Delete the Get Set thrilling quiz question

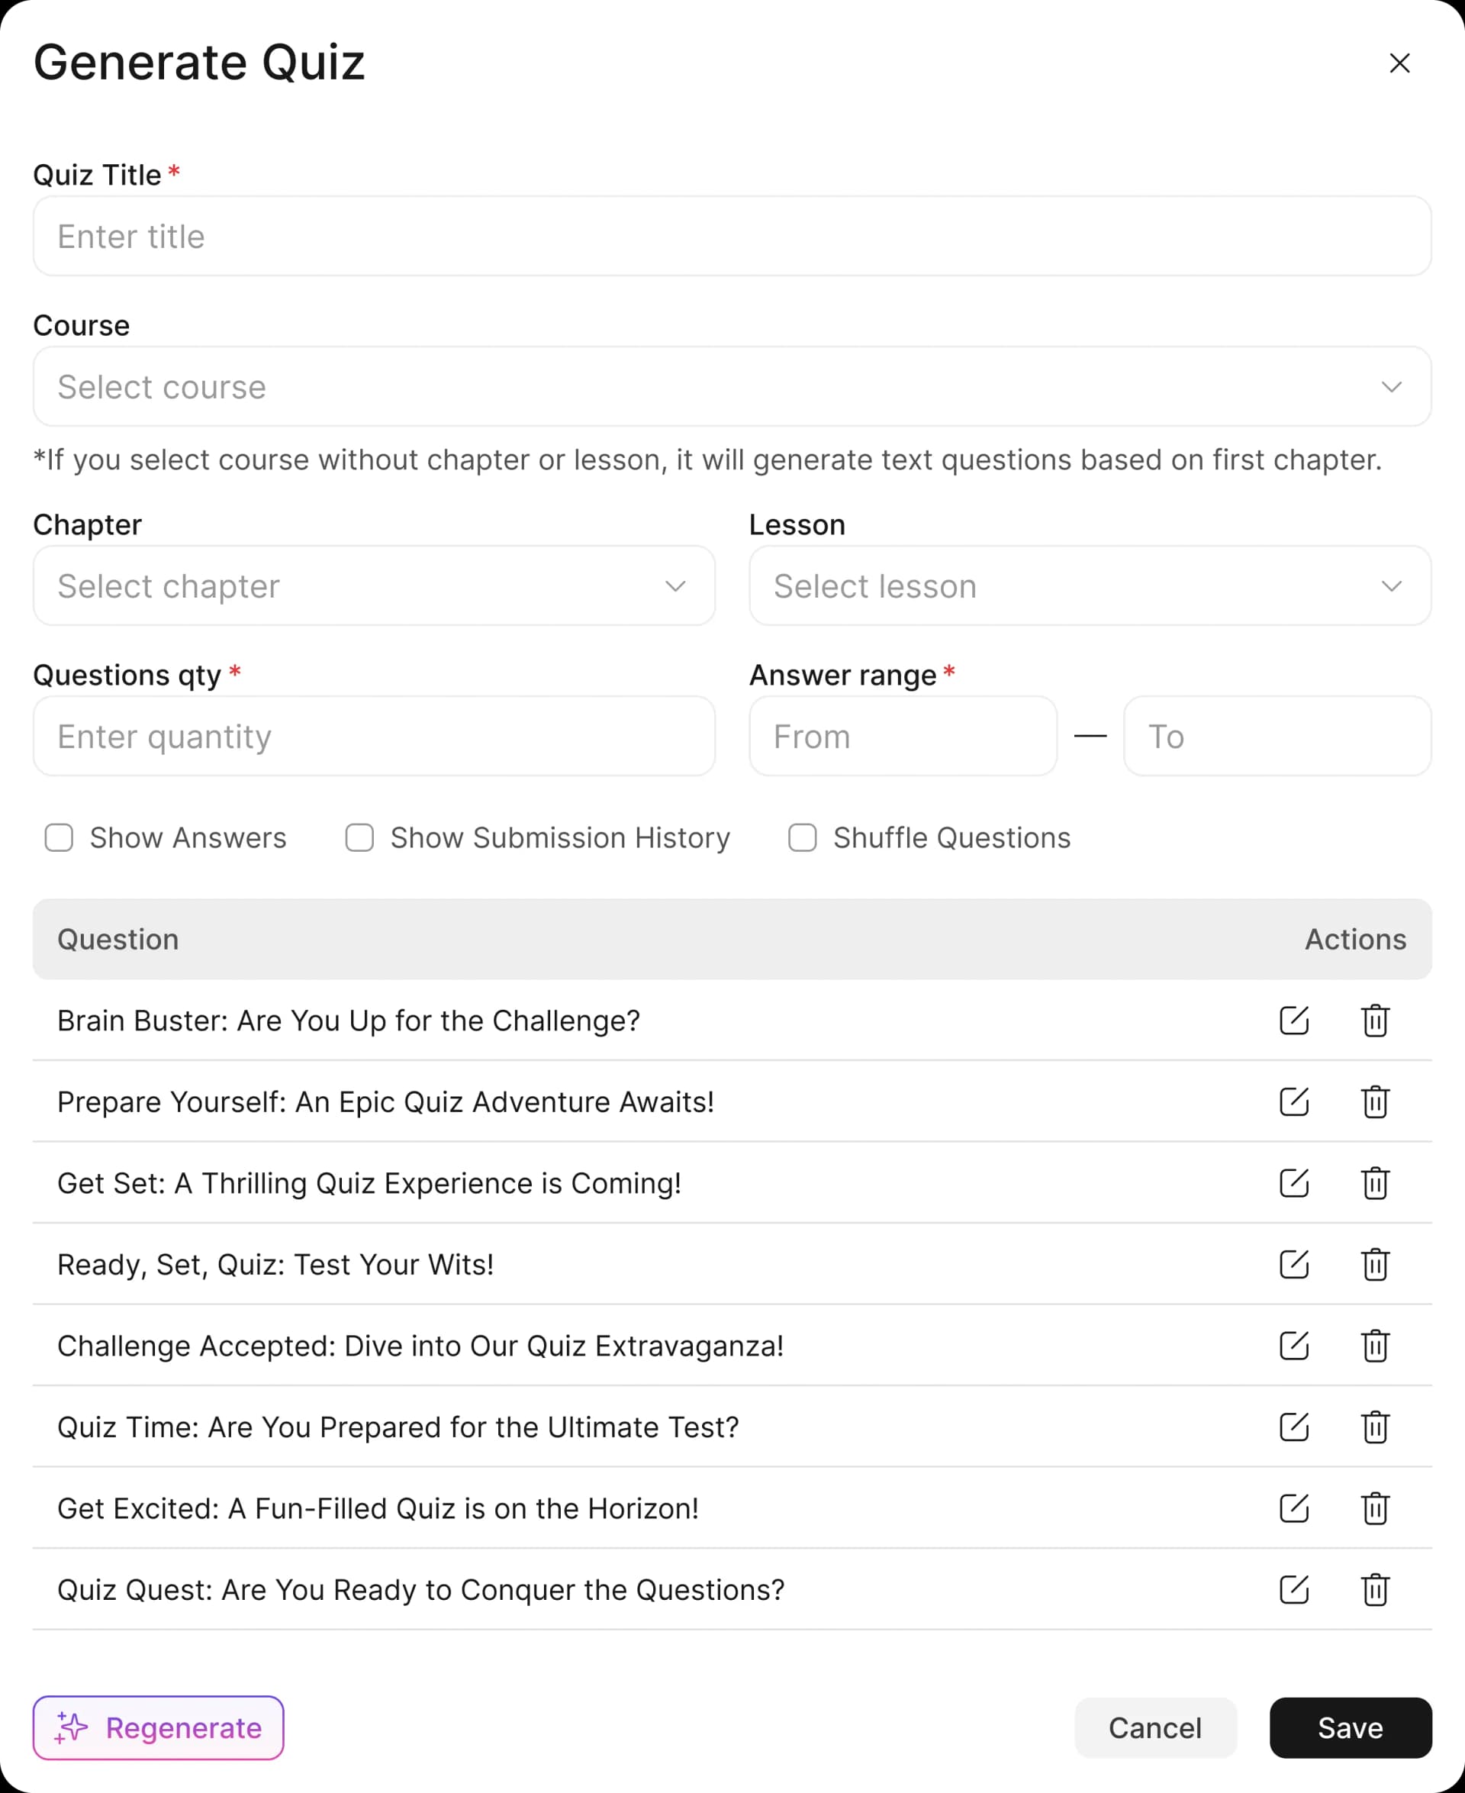[1375, 1182]
